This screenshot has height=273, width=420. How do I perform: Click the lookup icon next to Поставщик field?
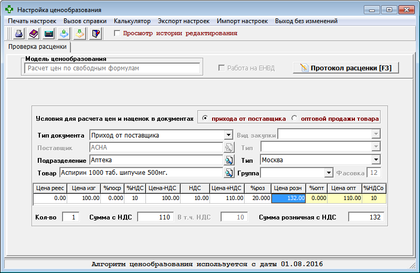[x=229, y=148]
